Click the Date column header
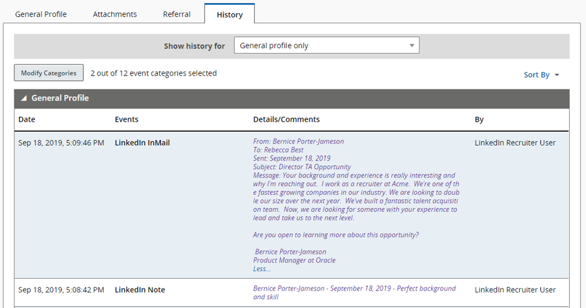The height and width of the screenshot is (308, 586). click(x=27, y=119)
